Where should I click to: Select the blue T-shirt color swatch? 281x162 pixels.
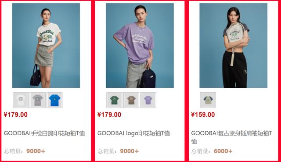[x=54, y=100]
